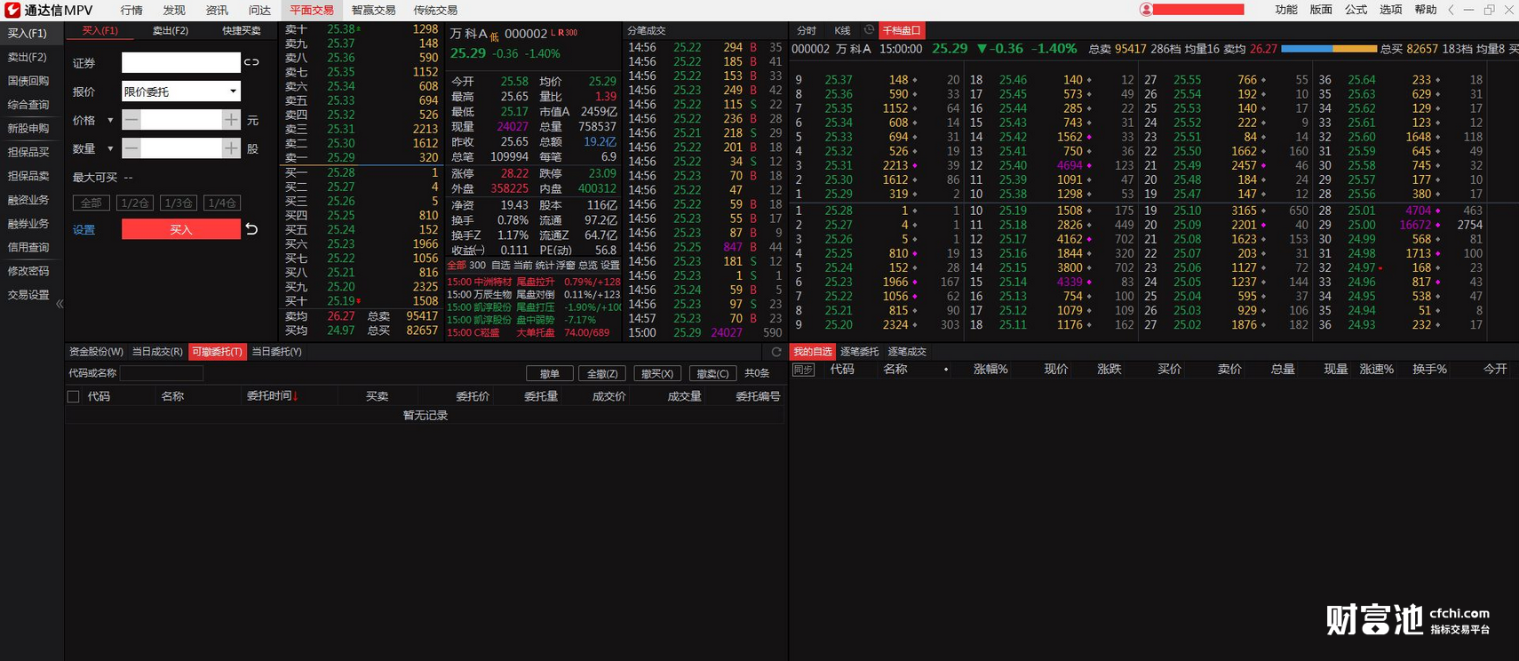
Task: Switch to K线 chart tab
Action: 842,30
